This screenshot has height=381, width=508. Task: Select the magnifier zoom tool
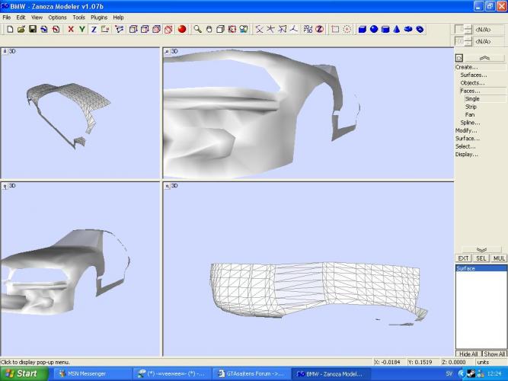pos(197,30)
